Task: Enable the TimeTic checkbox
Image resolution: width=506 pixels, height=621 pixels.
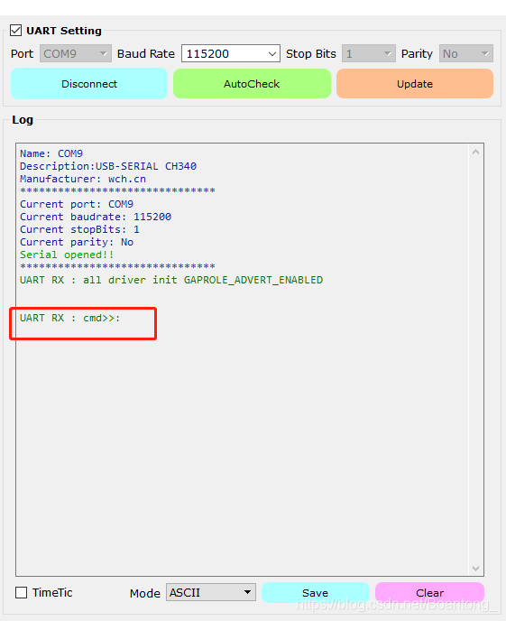Action: pos(21,592)
